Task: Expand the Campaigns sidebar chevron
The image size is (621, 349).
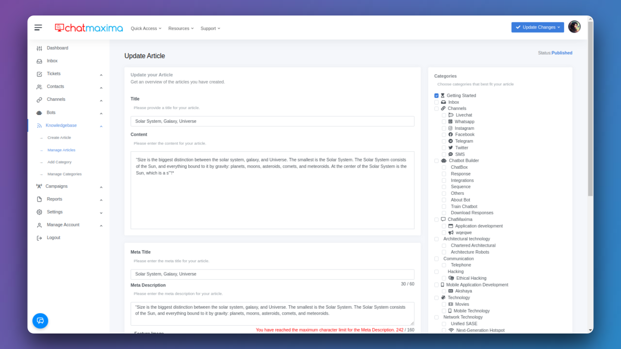Action: click(x=101, y=188)
